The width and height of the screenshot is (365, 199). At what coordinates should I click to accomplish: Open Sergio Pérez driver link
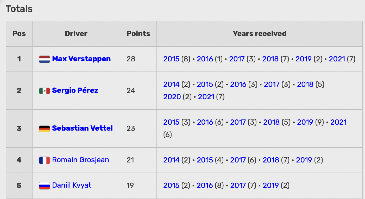coord(75,90)
